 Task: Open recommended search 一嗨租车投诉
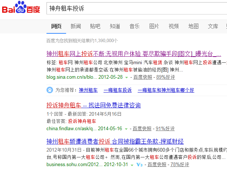pyautogui.click(x=118, y=90)
